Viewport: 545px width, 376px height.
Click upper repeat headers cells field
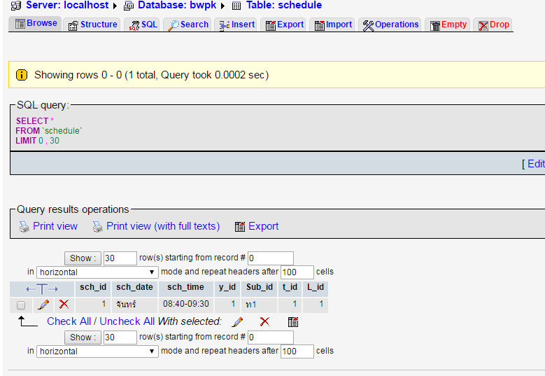point(297,272)
